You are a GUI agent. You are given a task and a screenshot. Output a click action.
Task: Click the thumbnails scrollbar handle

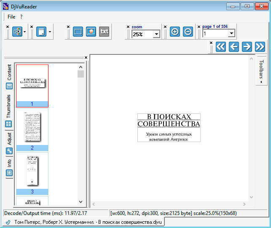pos(81,74)
